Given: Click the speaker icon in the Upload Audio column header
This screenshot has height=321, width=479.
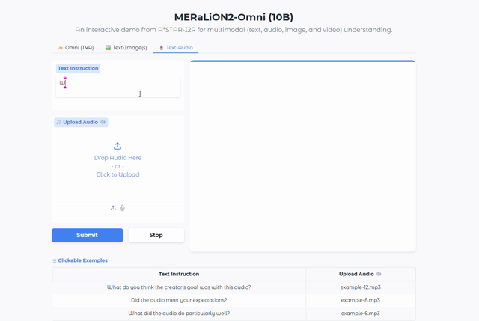Looking at the screenshot, I should pyautogui.click(x=379, y=274).
